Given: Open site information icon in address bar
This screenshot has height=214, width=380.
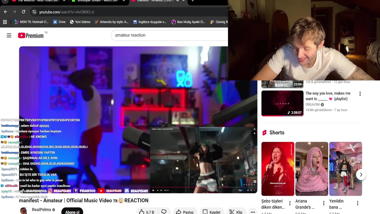Looking at the screenshot, I should click(34, 12).
